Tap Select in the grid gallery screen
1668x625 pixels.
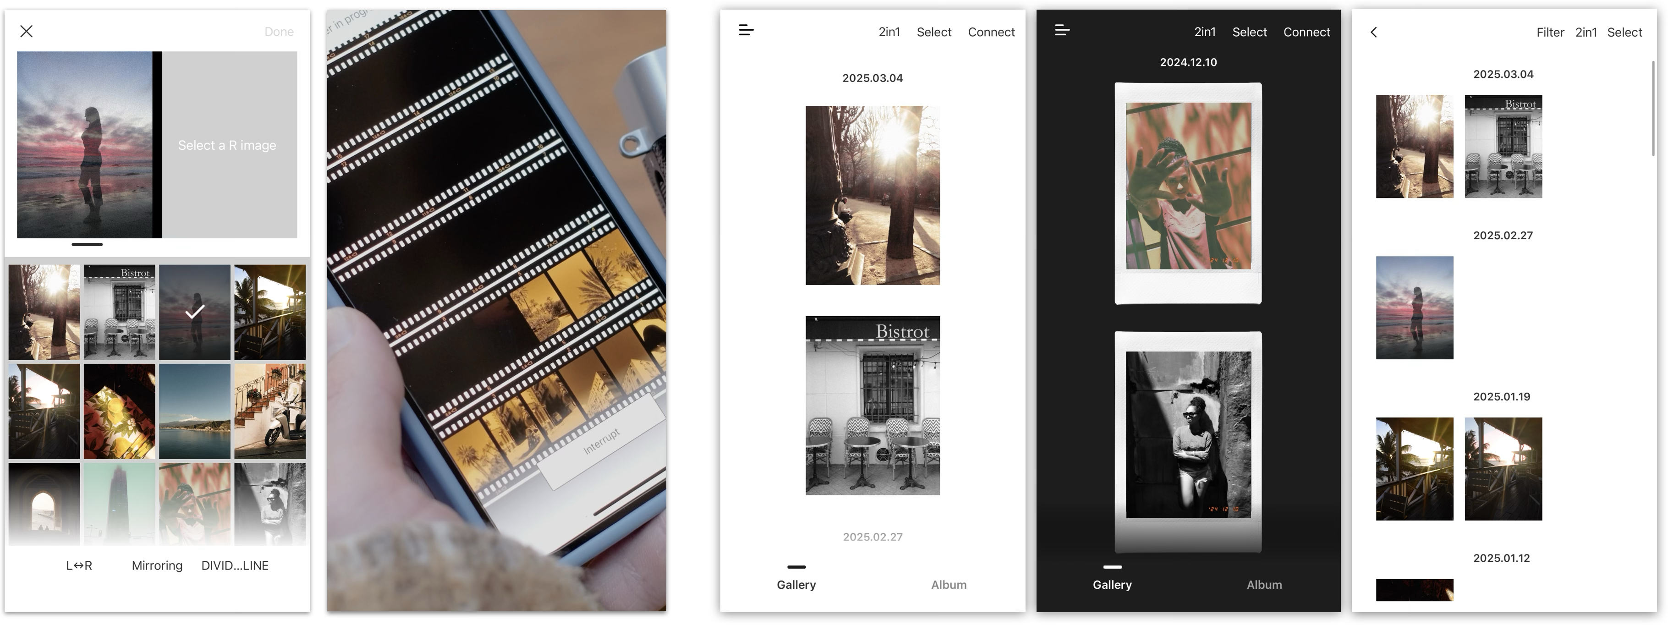1624,33
